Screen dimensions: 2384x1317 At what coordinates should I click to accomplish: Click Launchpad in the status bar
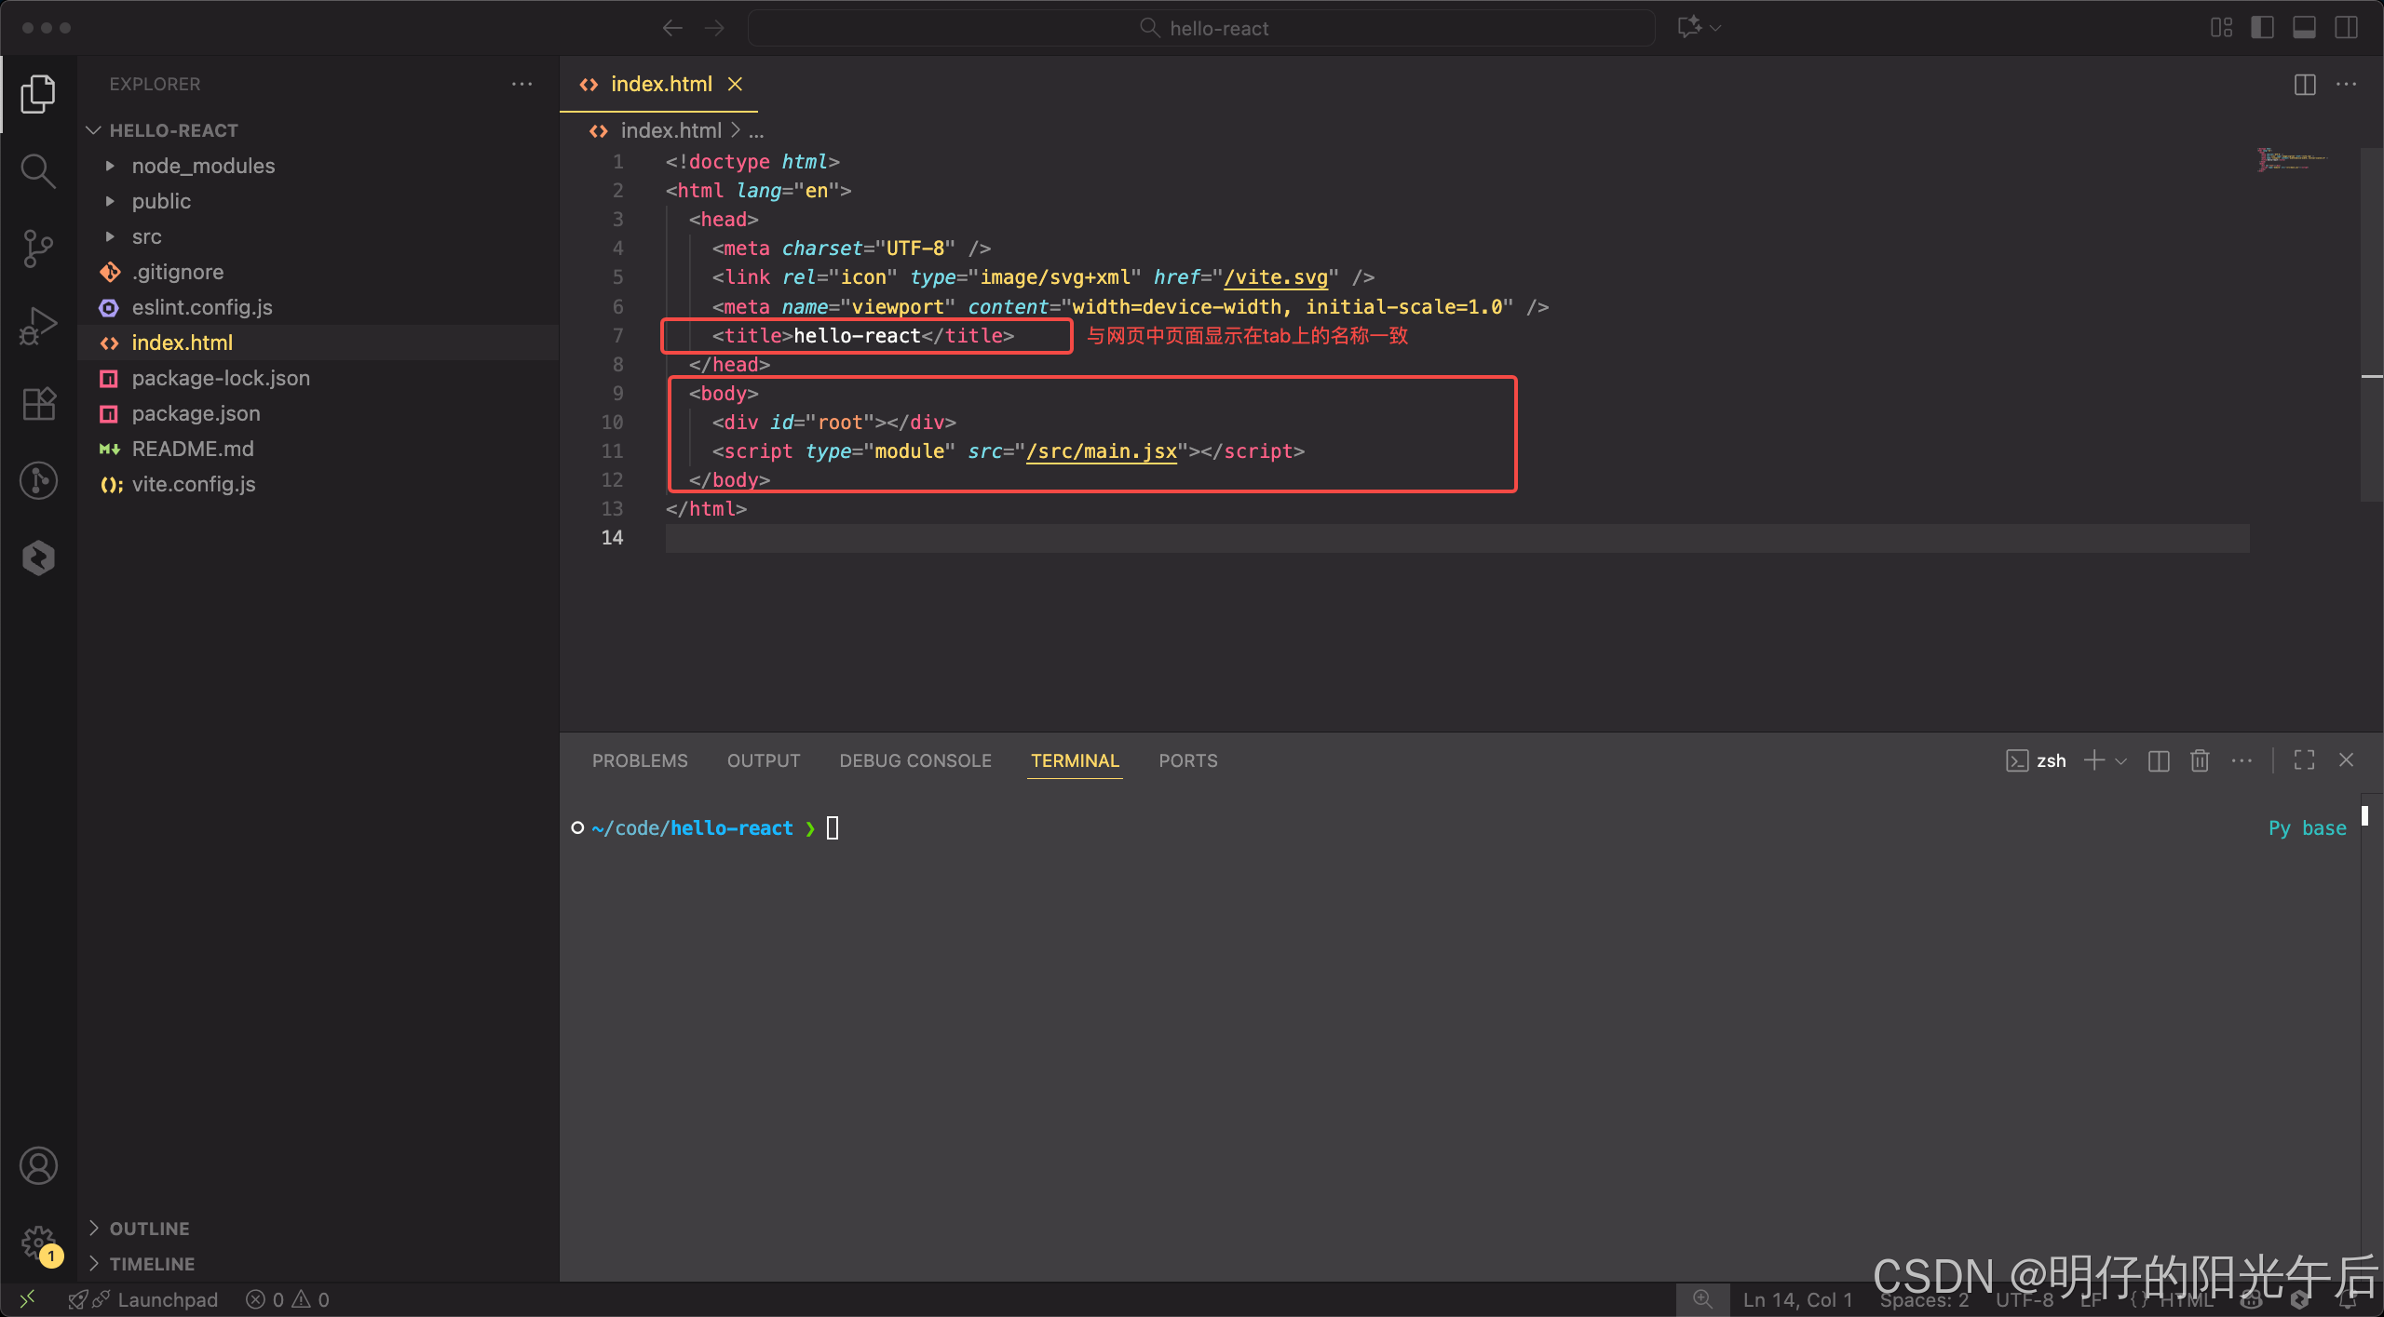[168, 1299]
